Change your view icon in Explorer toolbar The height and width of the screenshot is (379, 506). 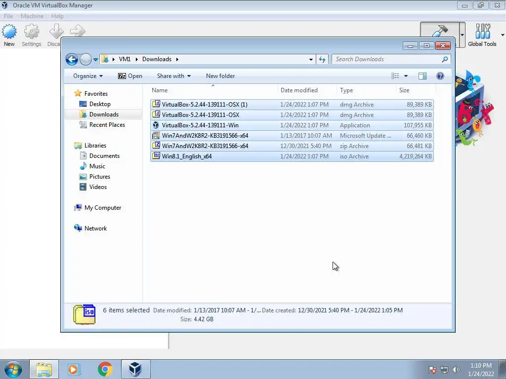[395, 76]
